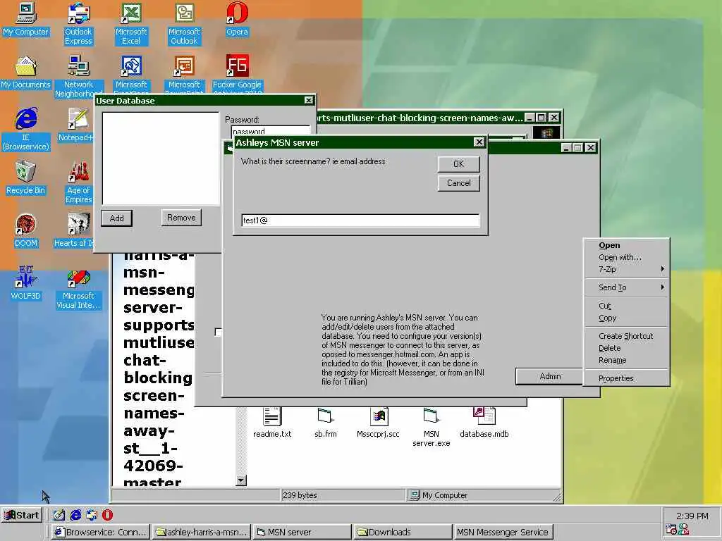
Task: Select the IE (Browservice) desktop icon
Action: 26,130
